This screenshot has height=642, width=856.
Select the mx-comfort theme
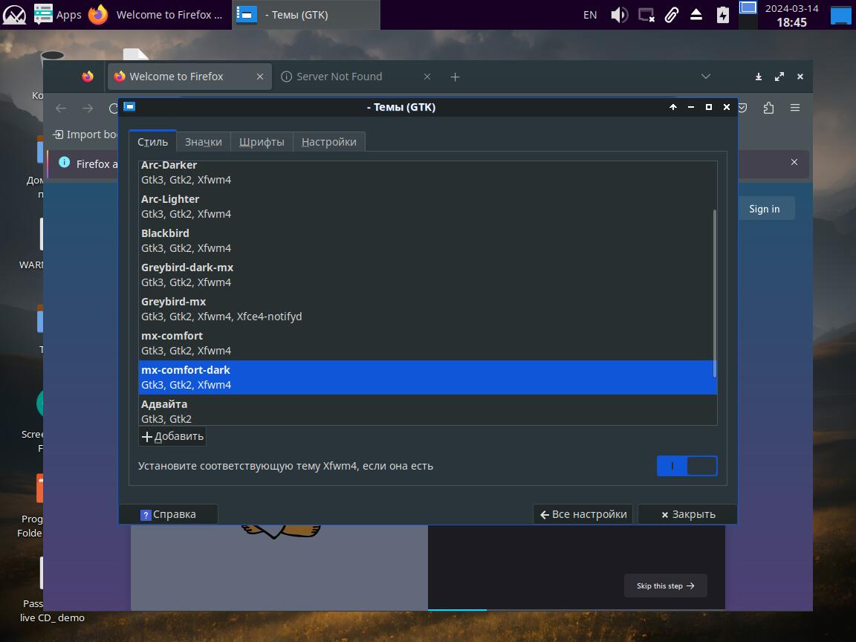427,343
